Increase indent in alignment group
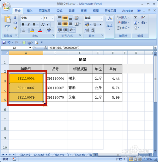This screenshot has width=158, height=162. point(65,30)
